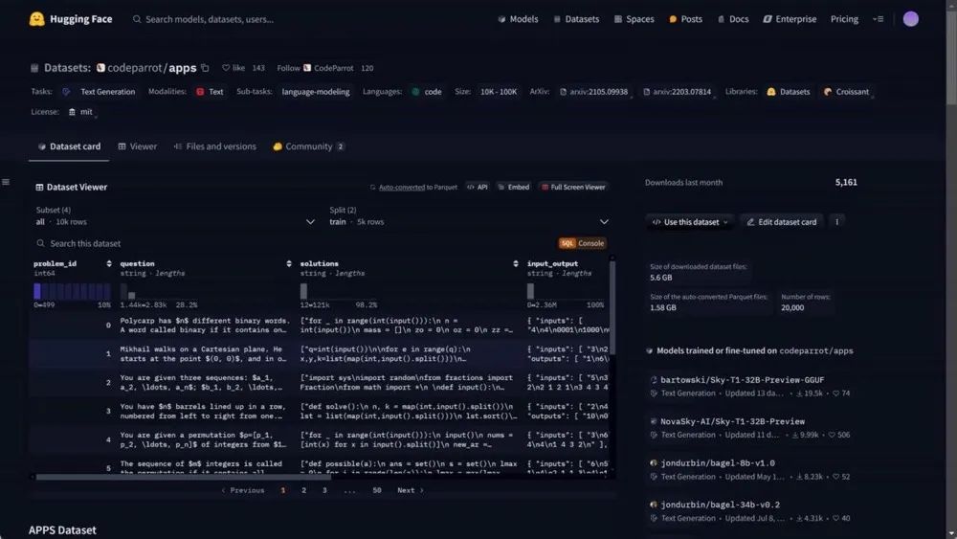957x539 pixels.
Task: Select row 1 Mikhail walks question cell
Action: [x=206, y=353]
